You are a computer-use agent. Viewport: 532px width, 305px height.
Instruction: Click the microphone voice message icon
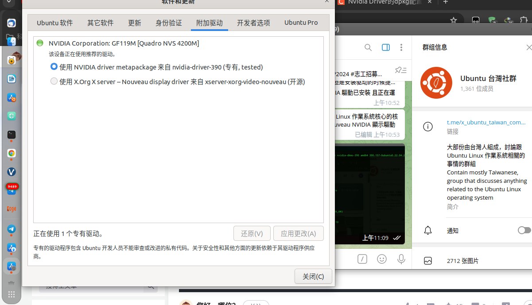[401, 259]
